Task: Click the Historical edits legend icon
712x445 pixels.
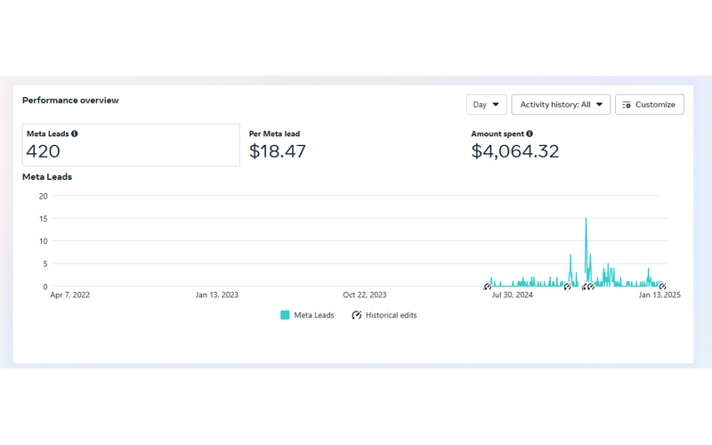Action: pyautogui.click(x=357, y=315)
